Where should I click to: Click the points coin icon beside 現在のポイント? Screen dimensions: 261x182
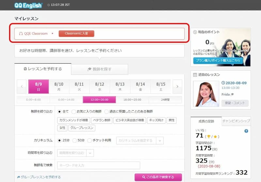click(x=195, y=32)
